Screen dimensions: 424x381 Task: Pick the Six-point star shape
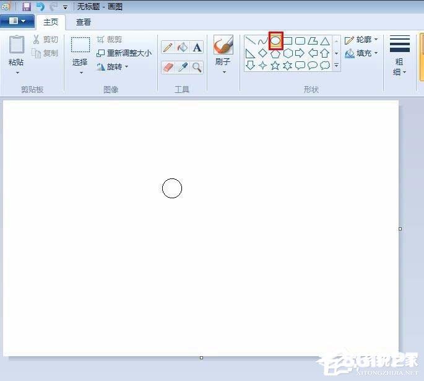tap(288, 65)
